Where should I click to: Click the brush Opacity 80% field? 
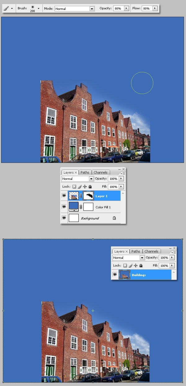118,9
